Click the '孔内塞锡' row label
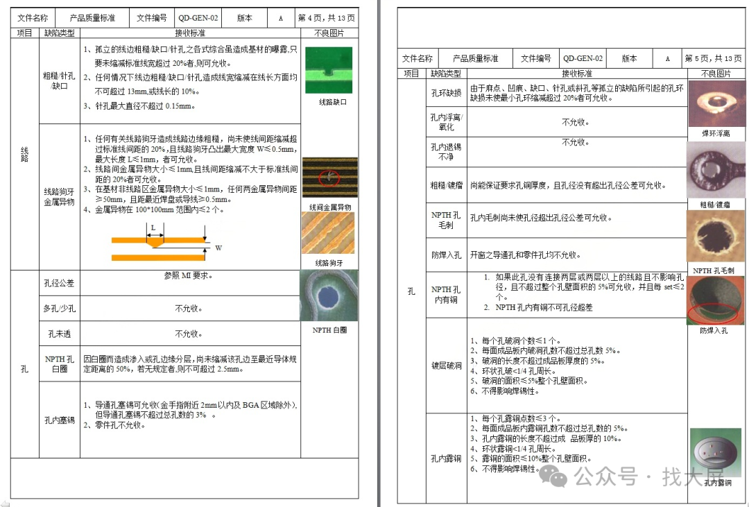749x507 pixels. [59, 420]
